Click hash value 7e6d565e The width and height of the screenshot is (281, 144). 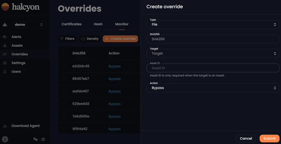click(81, 116)
